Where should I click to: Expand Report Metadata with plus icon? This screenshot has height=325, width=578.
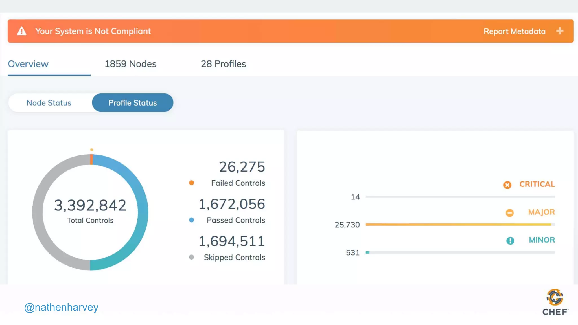(560, 31)
